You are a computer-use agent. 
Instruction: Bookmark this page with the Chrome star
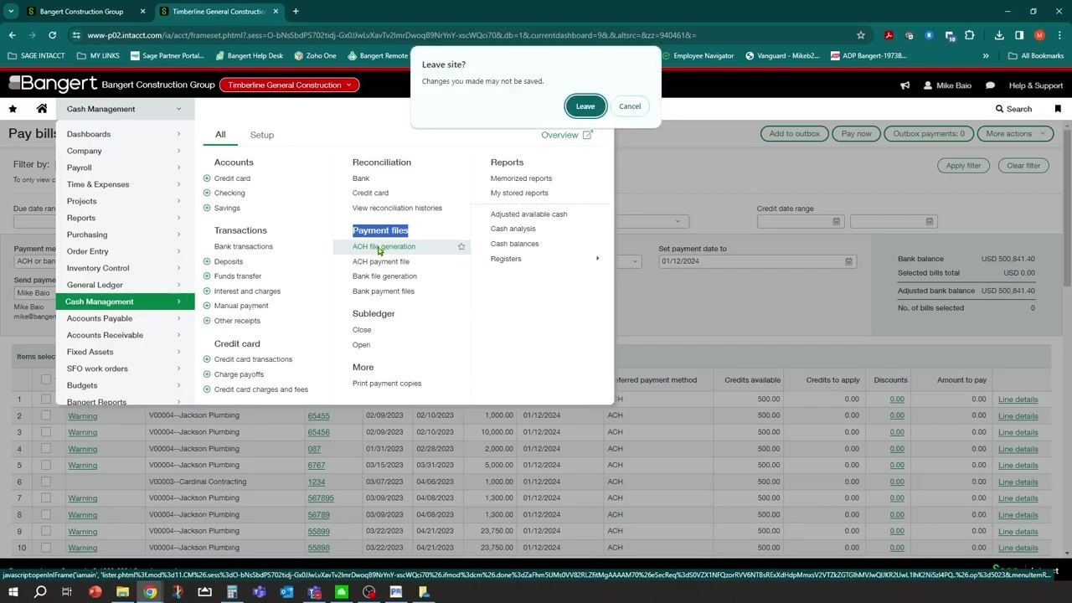(x=860, y=35)
